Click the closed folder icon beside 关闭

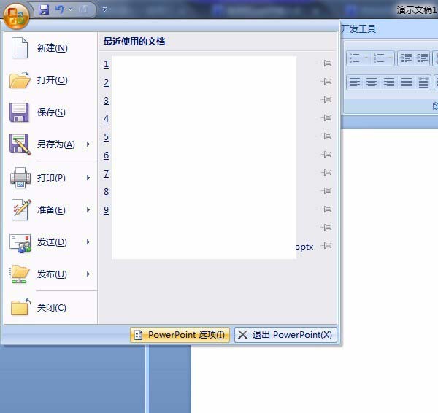[x=20, y=307]
